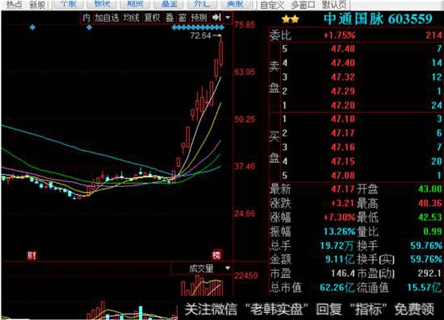Switch to 期货 tab
The image size is (444, 320).
[x=136, y=4]
